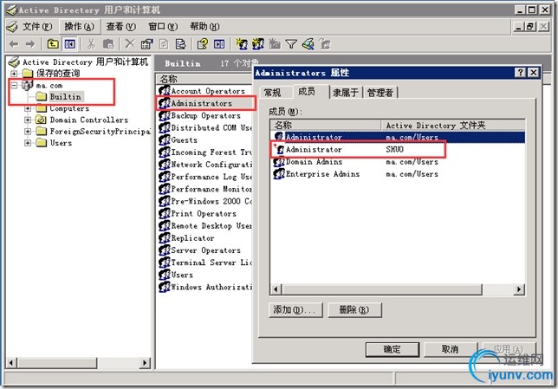Switch to the 成员 tab
The width and height of the screenshot is (558, 389).
click(308, 92)
